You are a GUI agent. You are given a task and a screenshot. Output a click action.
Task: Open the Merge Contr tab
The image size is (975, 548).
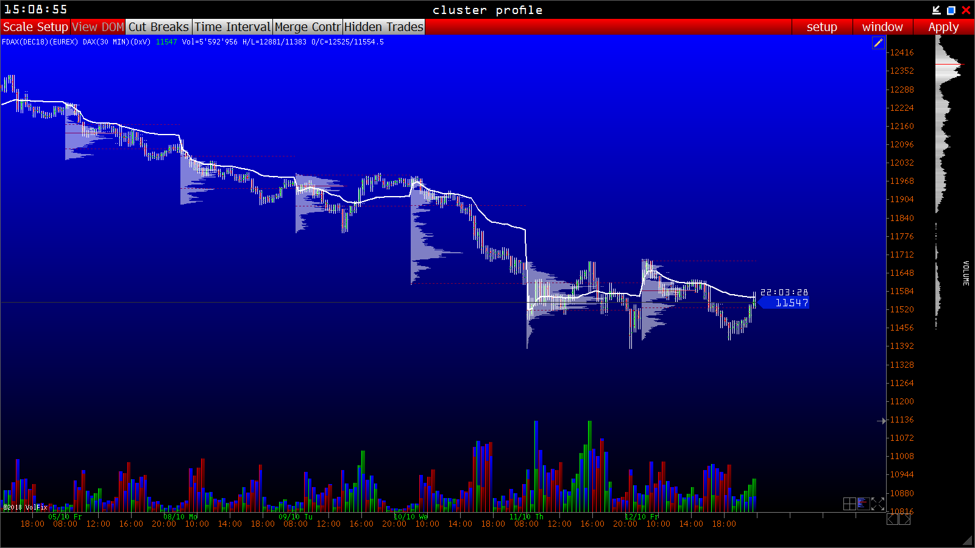point(307,27)
